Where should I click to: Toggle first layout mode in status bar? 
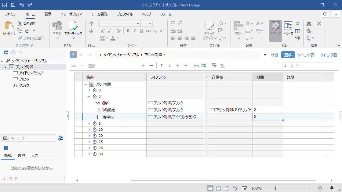(x=210, y=188)
